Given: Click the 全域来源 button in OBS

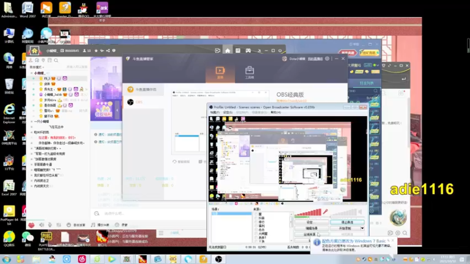Looking at the screenshot, I should [311, 234].
